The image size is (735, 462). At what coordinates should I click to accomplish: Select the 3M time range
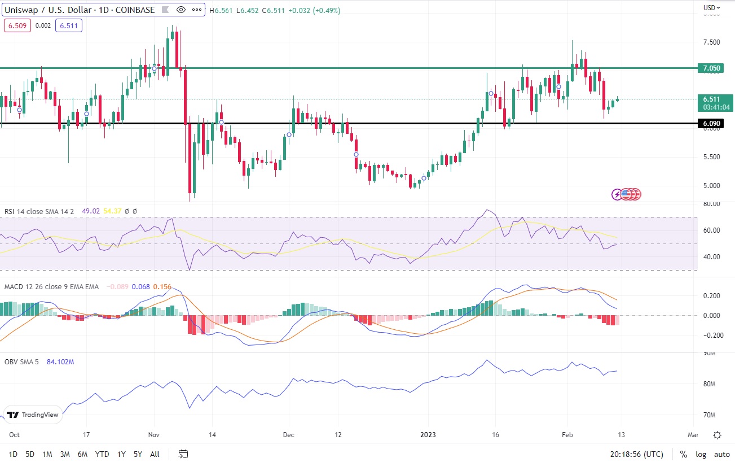(65, 454)
